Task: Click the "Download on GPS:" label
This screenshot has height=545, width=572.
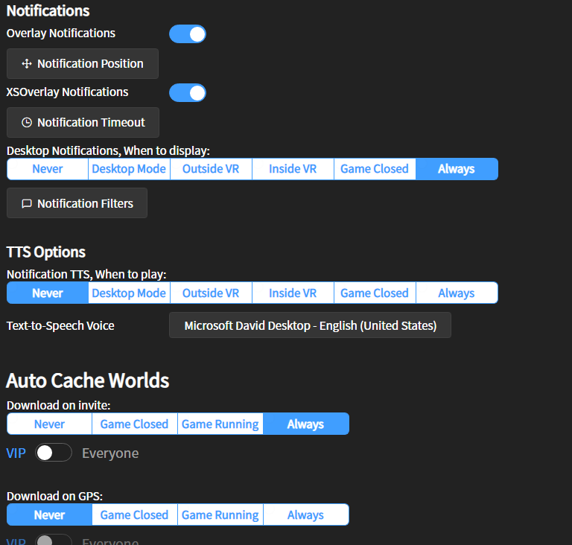Action: 54,496
